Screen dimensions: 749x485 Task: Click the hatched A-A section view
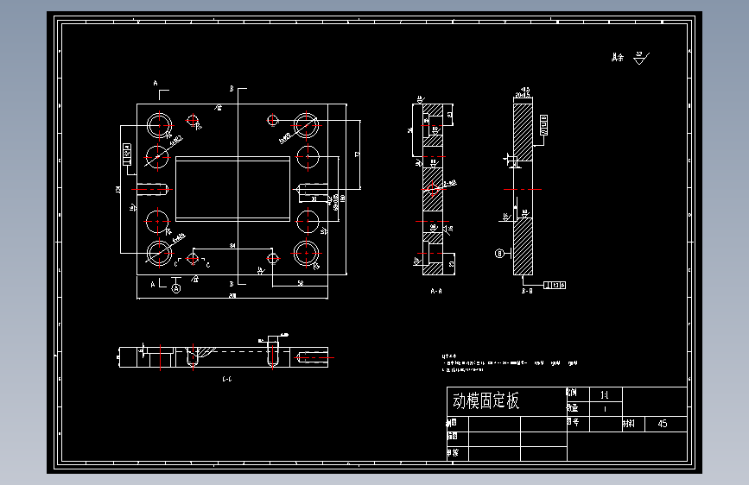(x=433, y=189)
